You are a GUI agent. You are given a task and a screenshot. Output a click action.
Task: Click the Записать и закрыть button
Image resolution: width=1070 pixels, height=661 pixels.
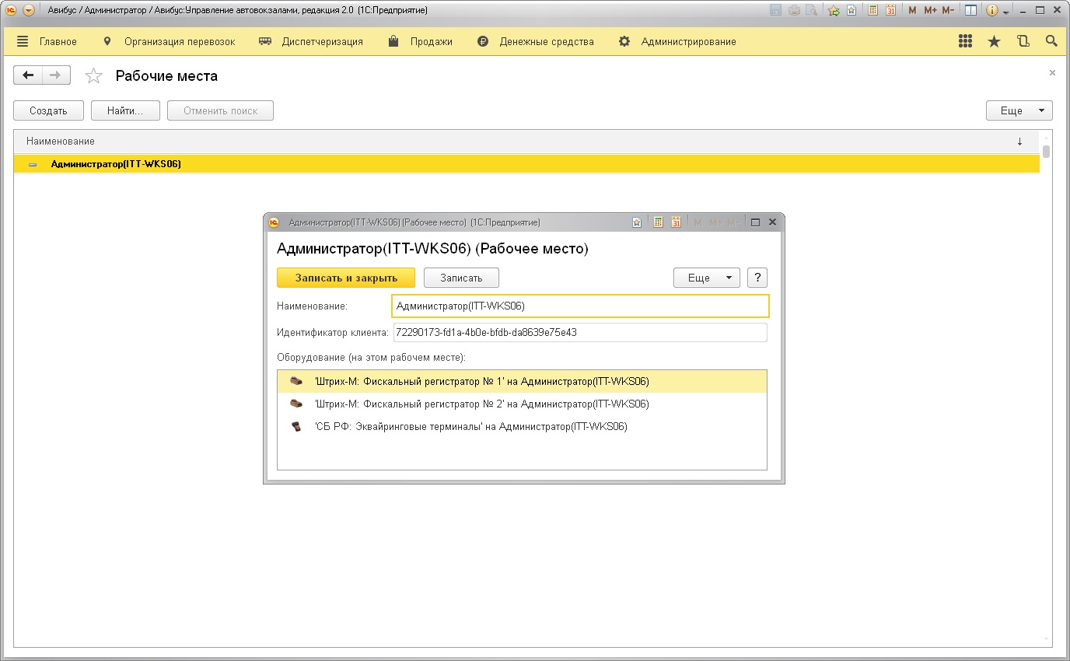click(346, 278)
